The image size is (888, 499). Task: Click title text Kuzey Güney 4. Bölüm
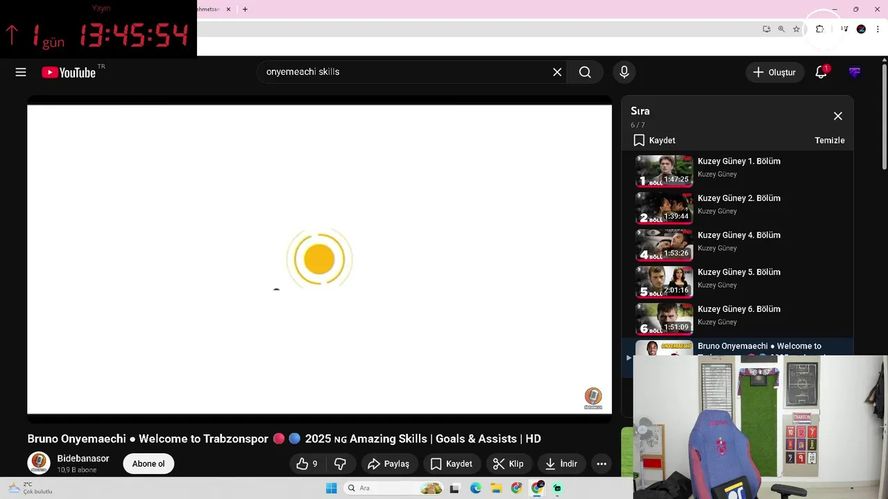pyautogui.click(x=739, y=235)
